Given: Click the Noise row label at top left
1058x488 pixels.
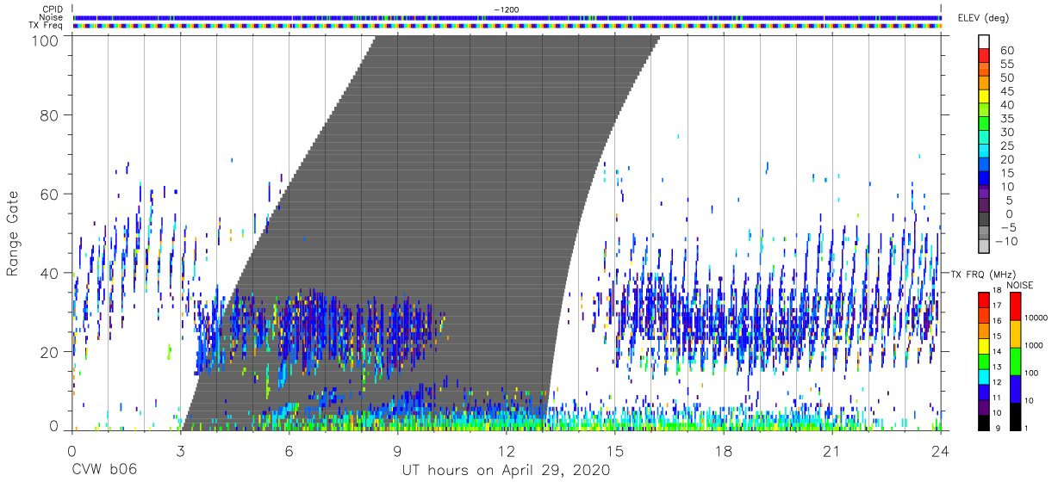Looking at the screenshot, I should coord(51,17).
